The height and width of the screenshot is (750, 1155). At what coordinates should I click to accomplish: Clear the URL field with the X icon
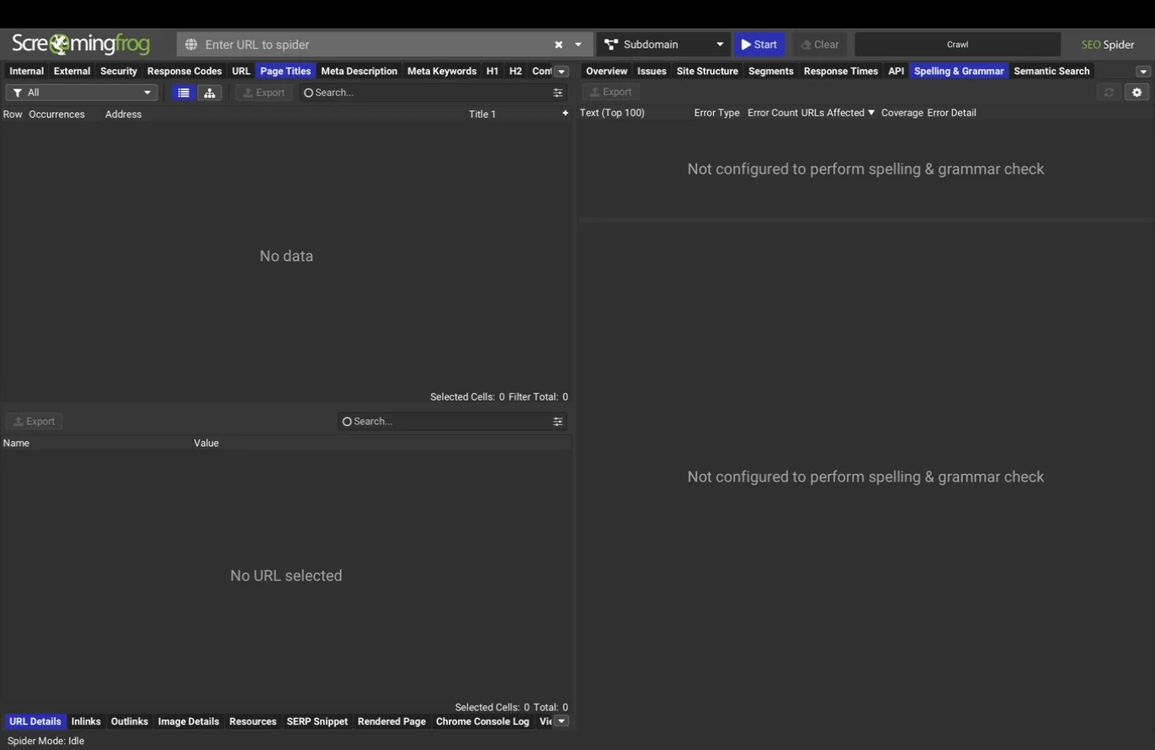tap(558, 45)
